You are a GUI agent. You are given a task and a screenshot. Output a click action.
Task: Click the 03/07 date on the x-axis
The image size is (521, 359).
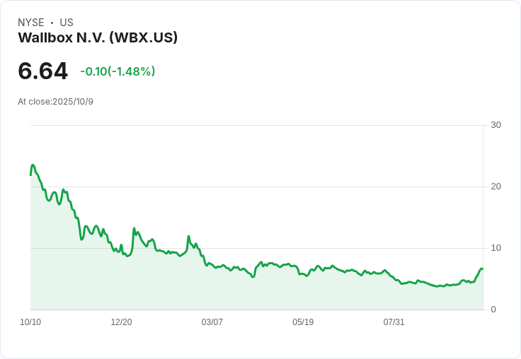[212, 322]
